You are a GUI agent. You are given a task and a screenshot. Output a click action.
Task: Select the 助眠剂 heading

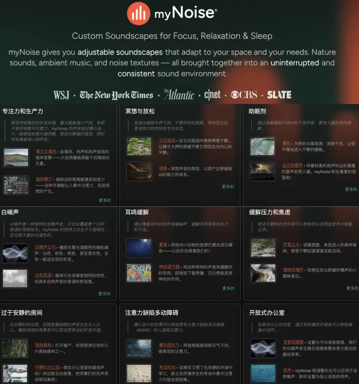(257, 111)
